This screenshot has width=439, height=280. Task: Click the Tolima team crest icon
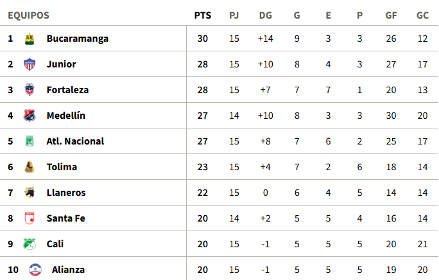(x=29, y=167)
